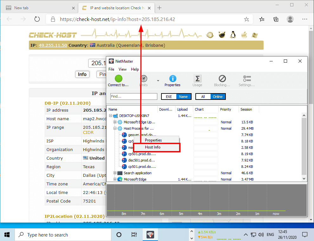Click browser Back arrow
This screenshot has width=314, height=241.
pos(10,19)
